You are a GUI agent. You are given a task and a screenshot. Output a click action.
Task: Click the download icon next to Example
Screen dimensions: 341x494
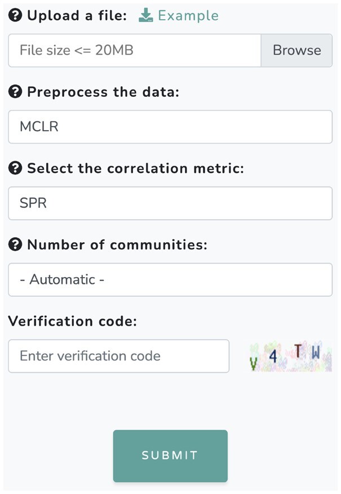coord(146,16)
